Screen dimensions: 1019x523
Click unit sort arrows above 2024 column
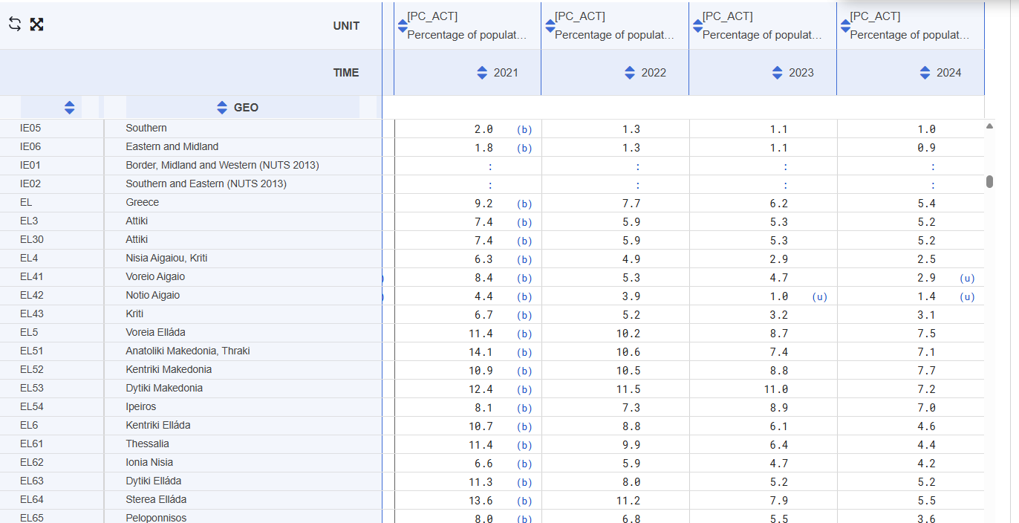tap(845, 26)
